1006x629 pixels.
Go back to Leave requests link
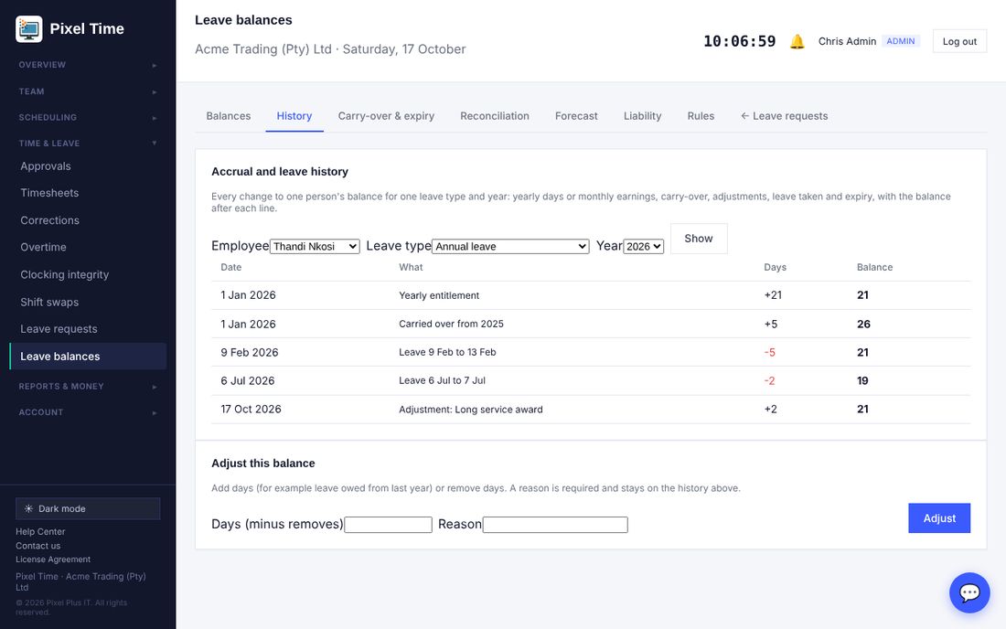click(784, 116)
